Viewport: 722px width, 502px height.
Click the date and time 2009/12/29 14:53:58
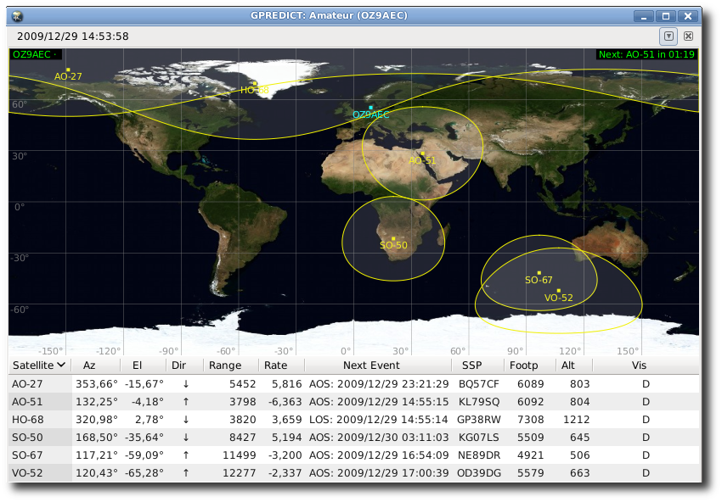pyautogui.click(x=73, y=36)
